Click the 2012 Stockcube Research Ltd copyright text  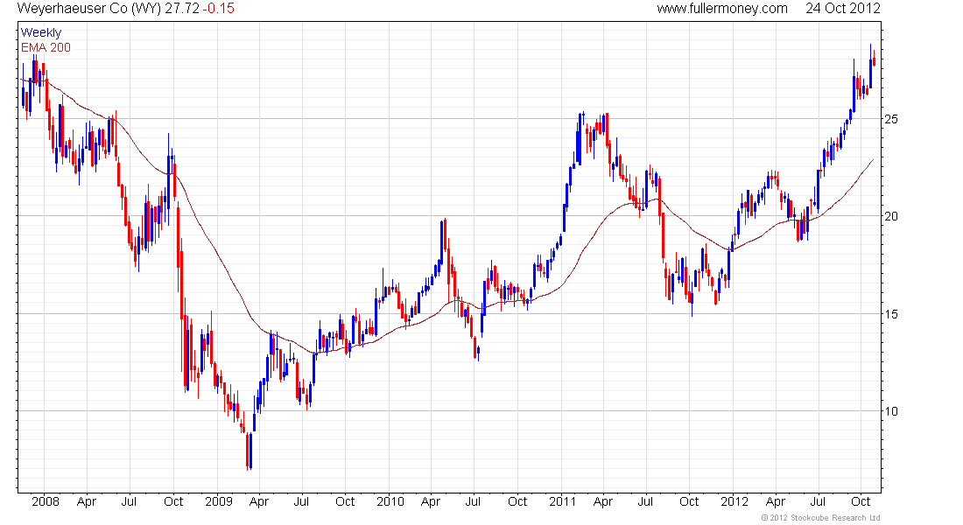tap(820, 518)
